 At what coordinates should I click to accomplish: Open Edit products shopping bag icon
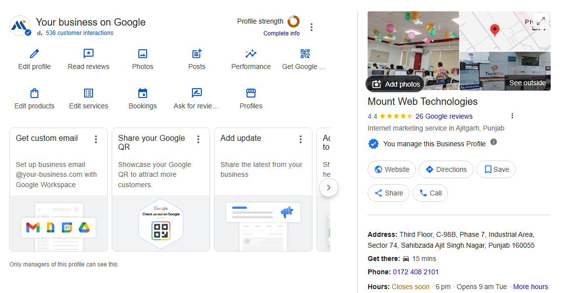pos(34,94)
